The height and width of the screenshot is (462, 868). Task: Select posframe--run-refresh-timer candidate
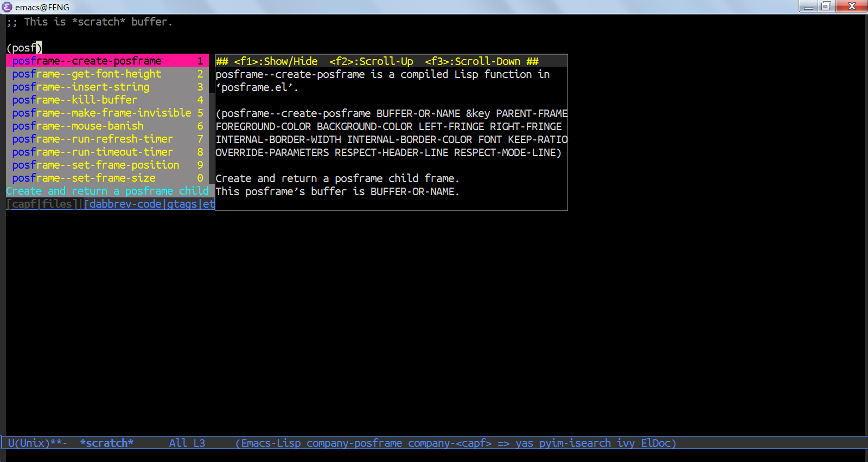pyautogui.click(x=107, y=139)
